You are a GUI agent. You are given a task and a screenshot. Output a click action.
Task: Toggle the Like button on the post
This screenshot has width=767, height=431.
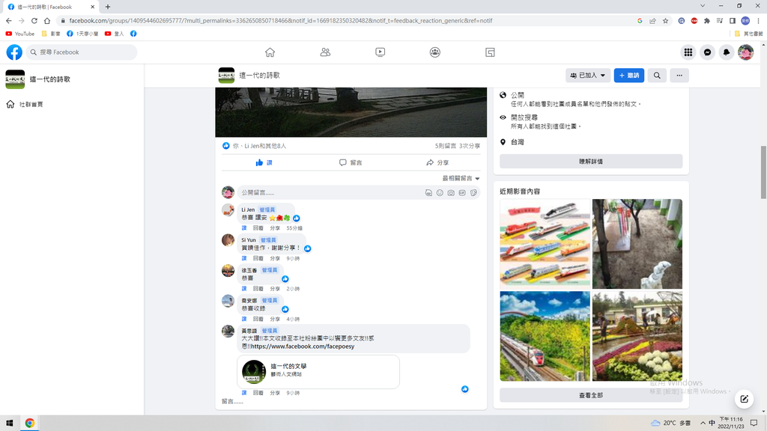264,162
